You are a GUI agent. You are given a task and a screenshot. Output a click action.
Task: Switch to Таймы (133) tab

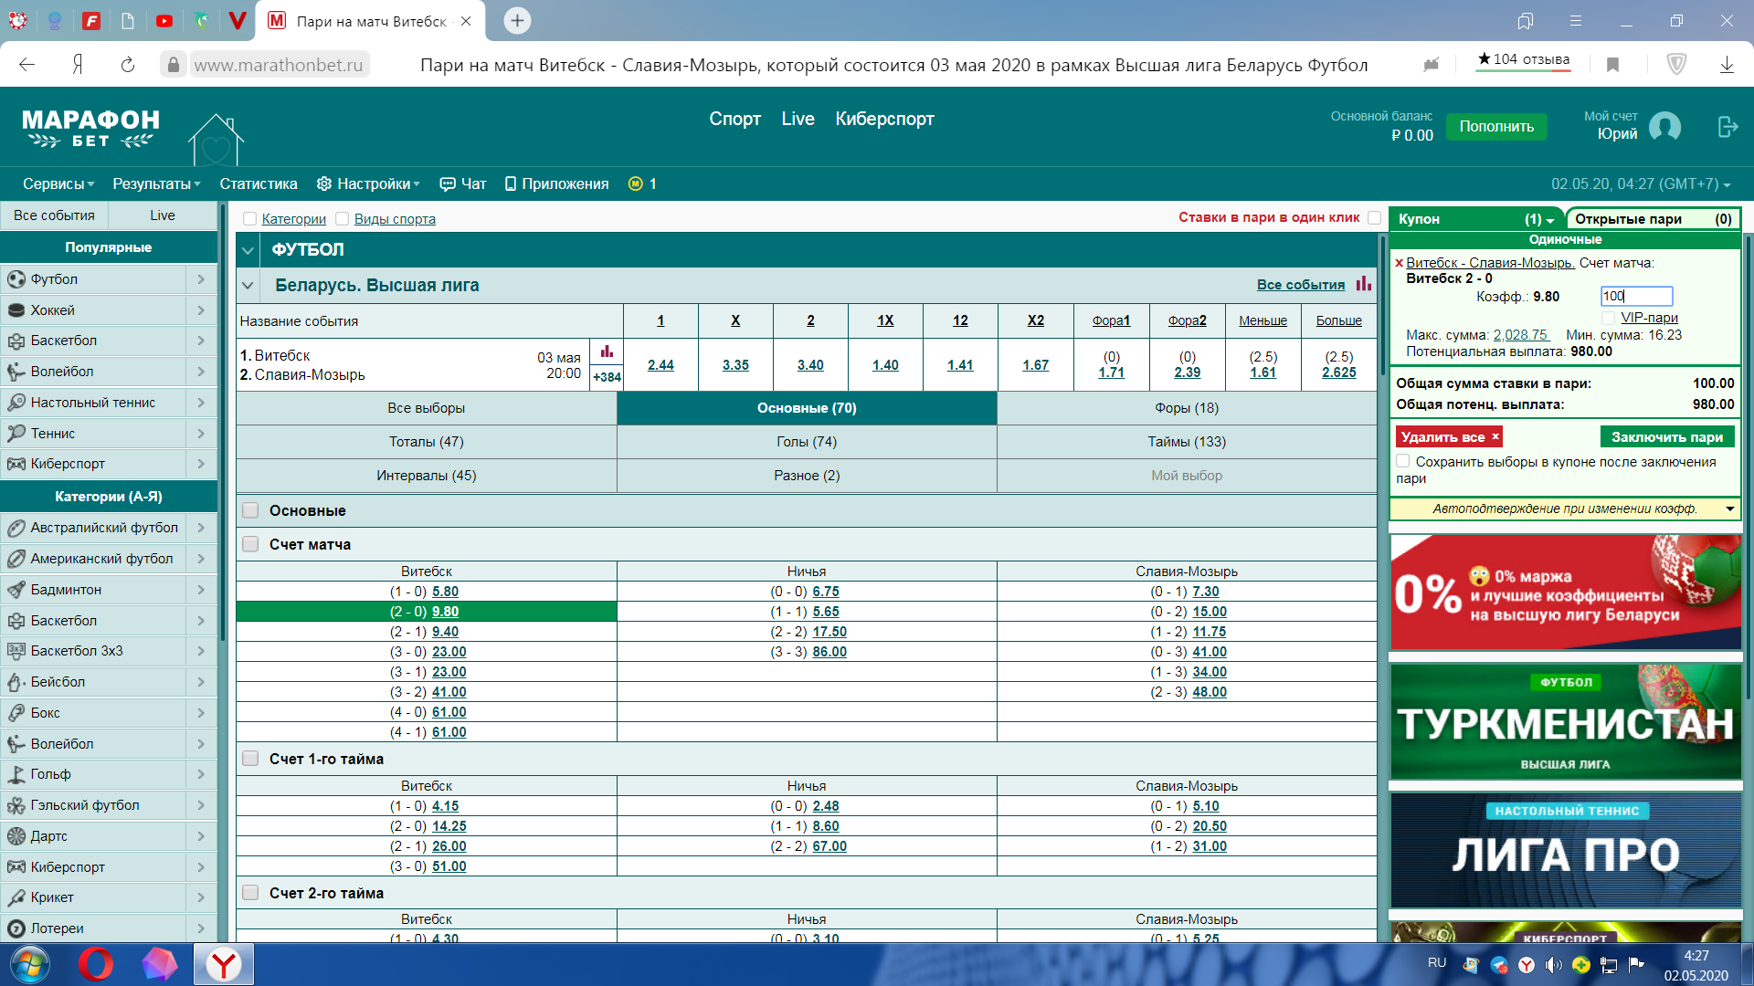point(1187,442)
